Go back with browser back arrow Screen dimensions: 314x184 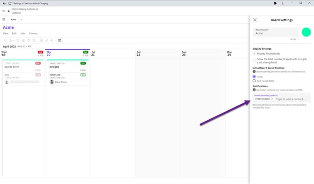(x=4, y=3)
